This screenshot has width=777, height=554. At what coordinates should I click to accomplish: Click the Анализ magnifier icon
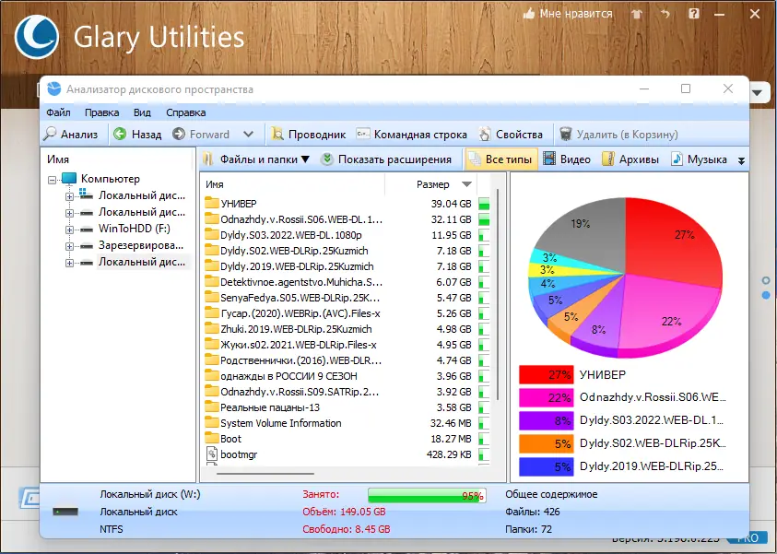click(x=51, y=135)
